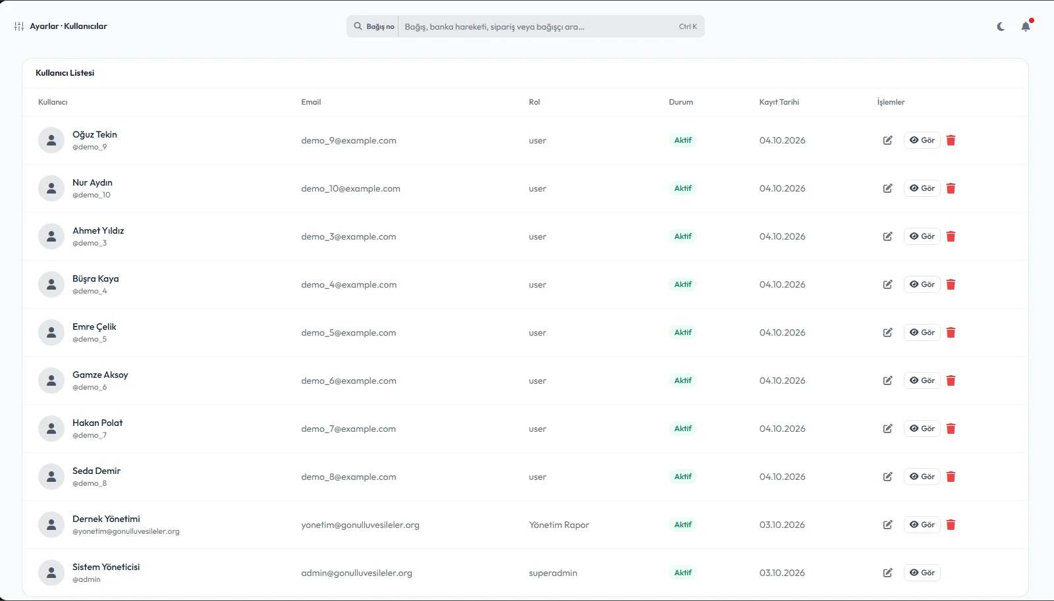Click the search magnifier icon
The width and height of the screenshot is (1054, 601).
pos(358,26)
